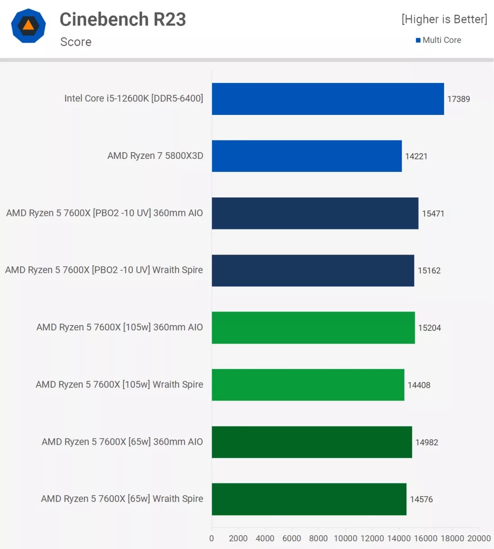This screenshot has height=549, width=494.
Task: Select the Intel Core i5-12600K bar
Action: coord(327,99)
